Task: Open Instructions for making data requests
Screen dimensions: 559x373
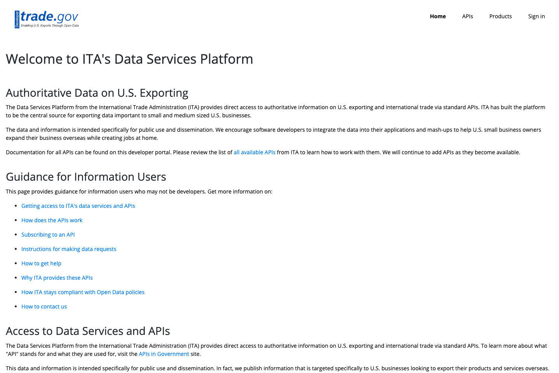Action: click(69, 249)
